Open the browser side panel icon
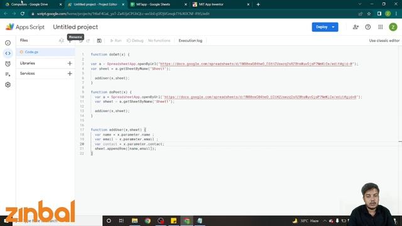 point(379,14)
